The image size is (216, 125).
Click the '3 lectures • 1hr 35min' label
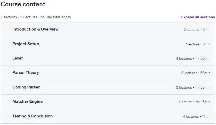[x=193, y=87]
